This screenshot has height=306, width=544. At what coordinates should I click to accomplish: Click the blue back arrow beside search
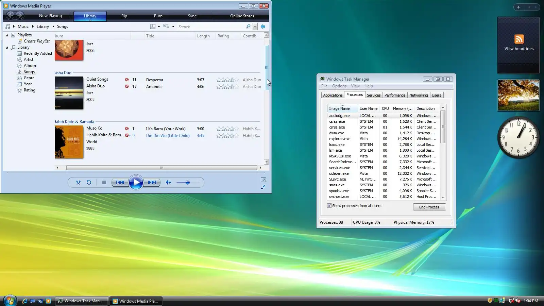point(263,27)
